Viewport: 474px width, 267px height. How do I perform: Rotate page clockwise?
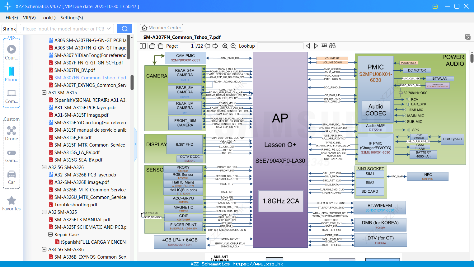[160, 46]
